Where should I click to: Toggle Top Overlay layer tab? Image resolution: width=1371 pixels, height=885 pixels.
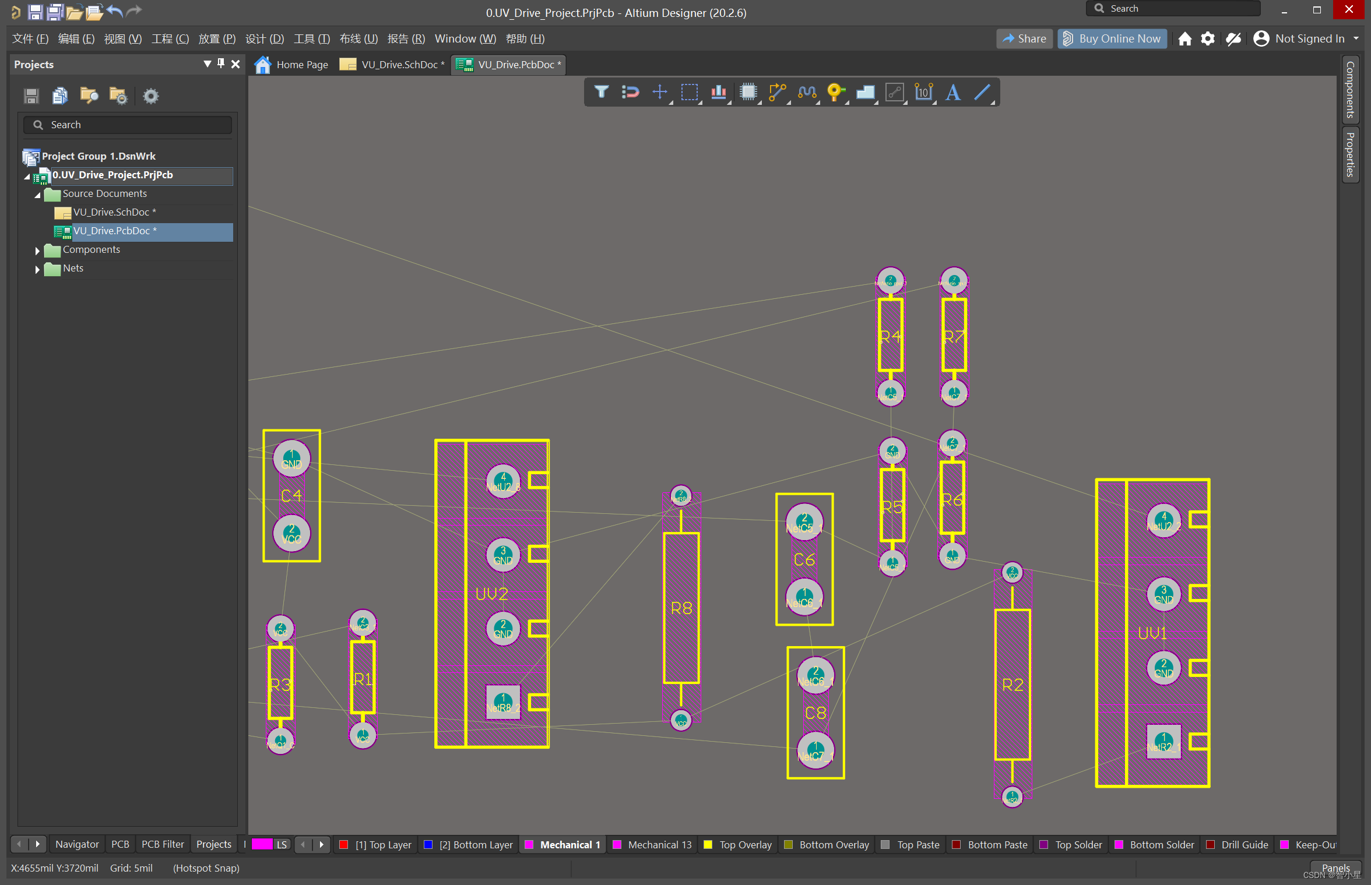745,845
